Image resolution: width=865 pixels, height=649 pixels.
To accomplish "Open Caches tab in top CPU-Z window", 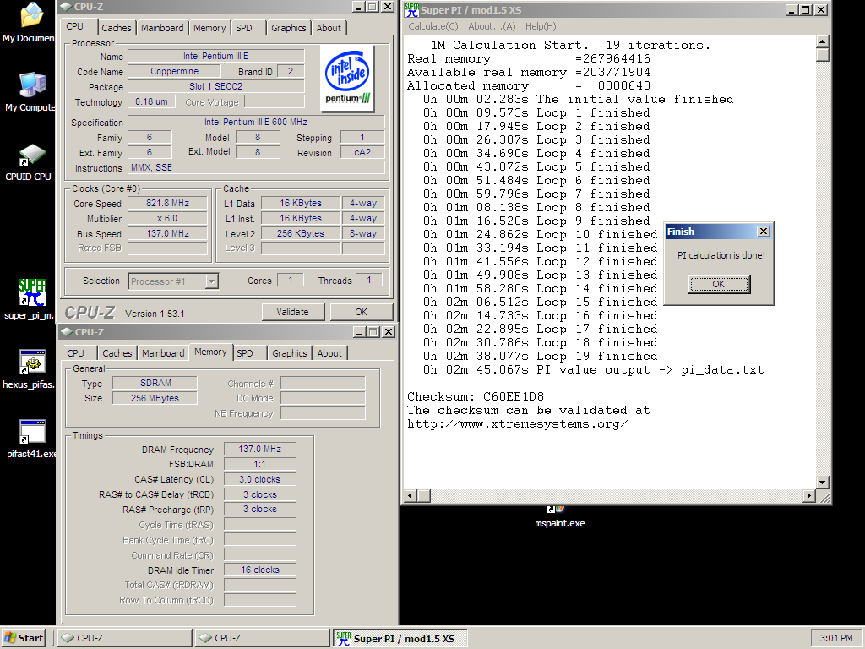I will (117, 28).
